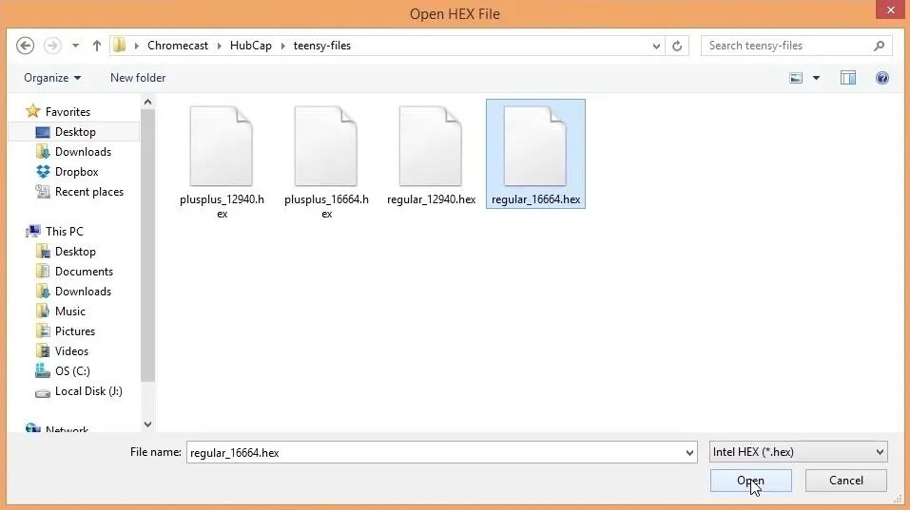This screenshot has width=910, height=510.
Task: Open the Pictures folder
Action: [75, 331]
